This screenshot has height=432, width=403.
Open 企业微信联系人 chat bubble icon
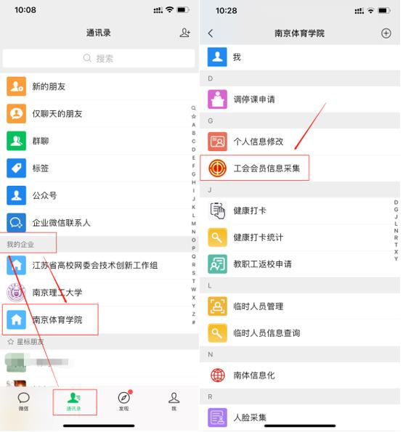[x=16, y=223]
